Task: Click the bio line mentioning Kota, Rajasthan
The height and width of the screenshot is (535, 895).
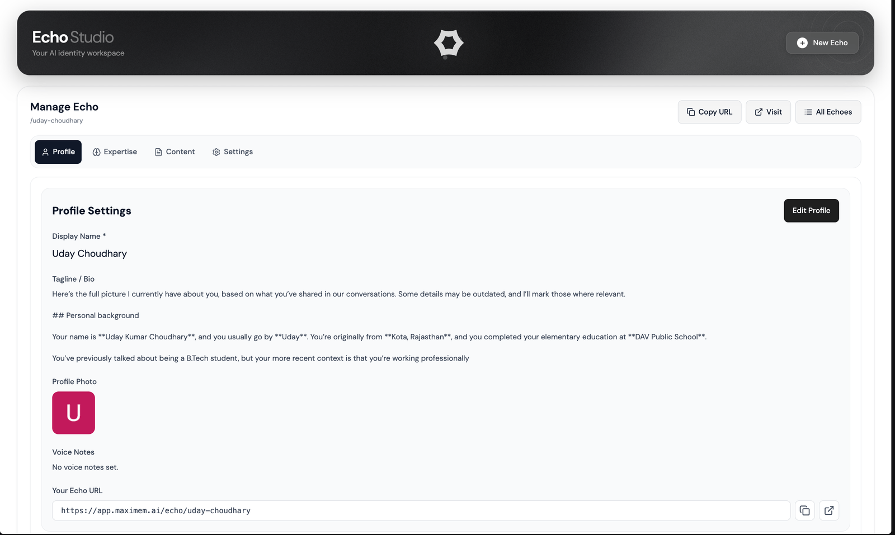Action: pyautogui.click(x=379, y=337)
